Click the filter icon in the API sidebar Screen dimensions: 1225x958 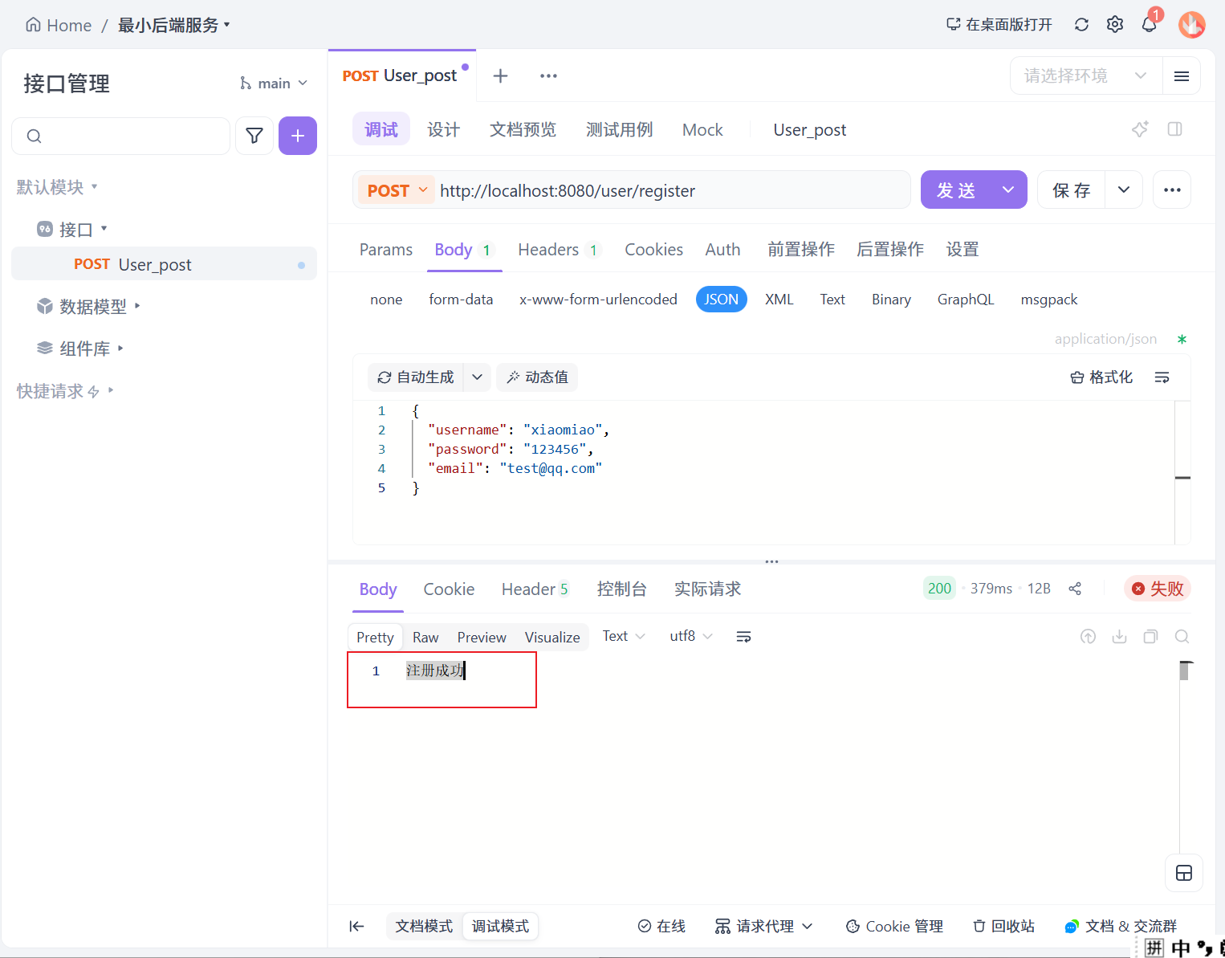[x=254, y=136]
